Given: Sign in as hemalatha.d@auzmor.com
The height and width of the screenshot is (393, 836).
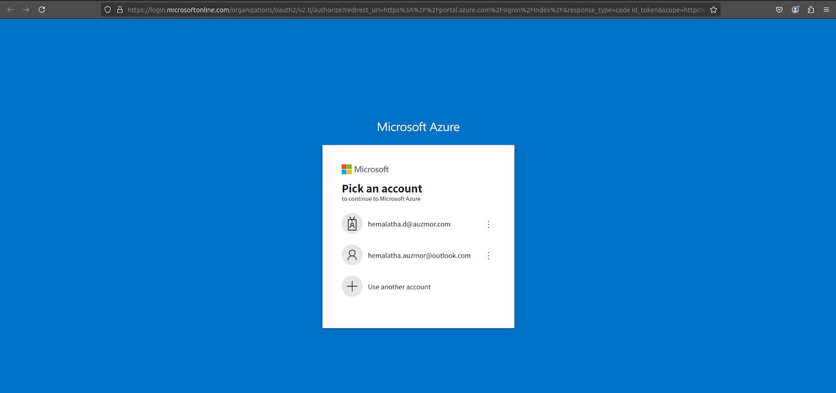Looking at the screenshot, I should click(x=418, y=224).
